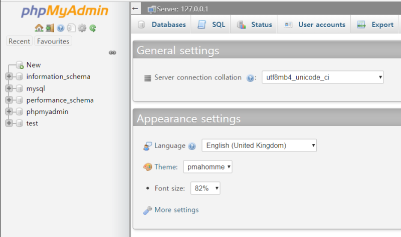This screenshot has height=237, width=401.
Task: Click the log out door icon
Action: pyautogui.click(x=50, y=28)
